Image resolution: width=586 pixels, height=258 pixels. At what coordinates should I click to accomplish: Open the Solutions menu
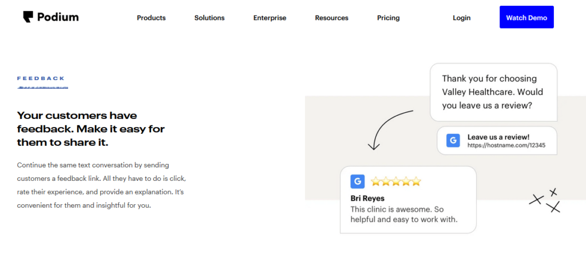click(209, 18)
